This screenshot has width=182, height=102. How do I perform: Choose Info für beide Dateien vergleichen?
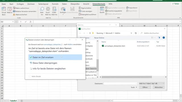[55, 69]
